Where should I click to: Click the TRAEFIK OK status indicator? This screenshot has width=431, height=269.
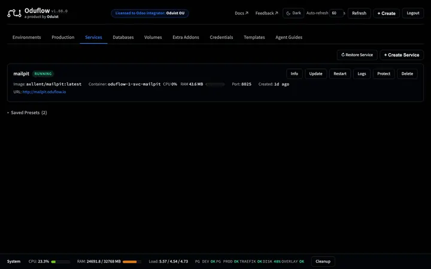point(251,262)
